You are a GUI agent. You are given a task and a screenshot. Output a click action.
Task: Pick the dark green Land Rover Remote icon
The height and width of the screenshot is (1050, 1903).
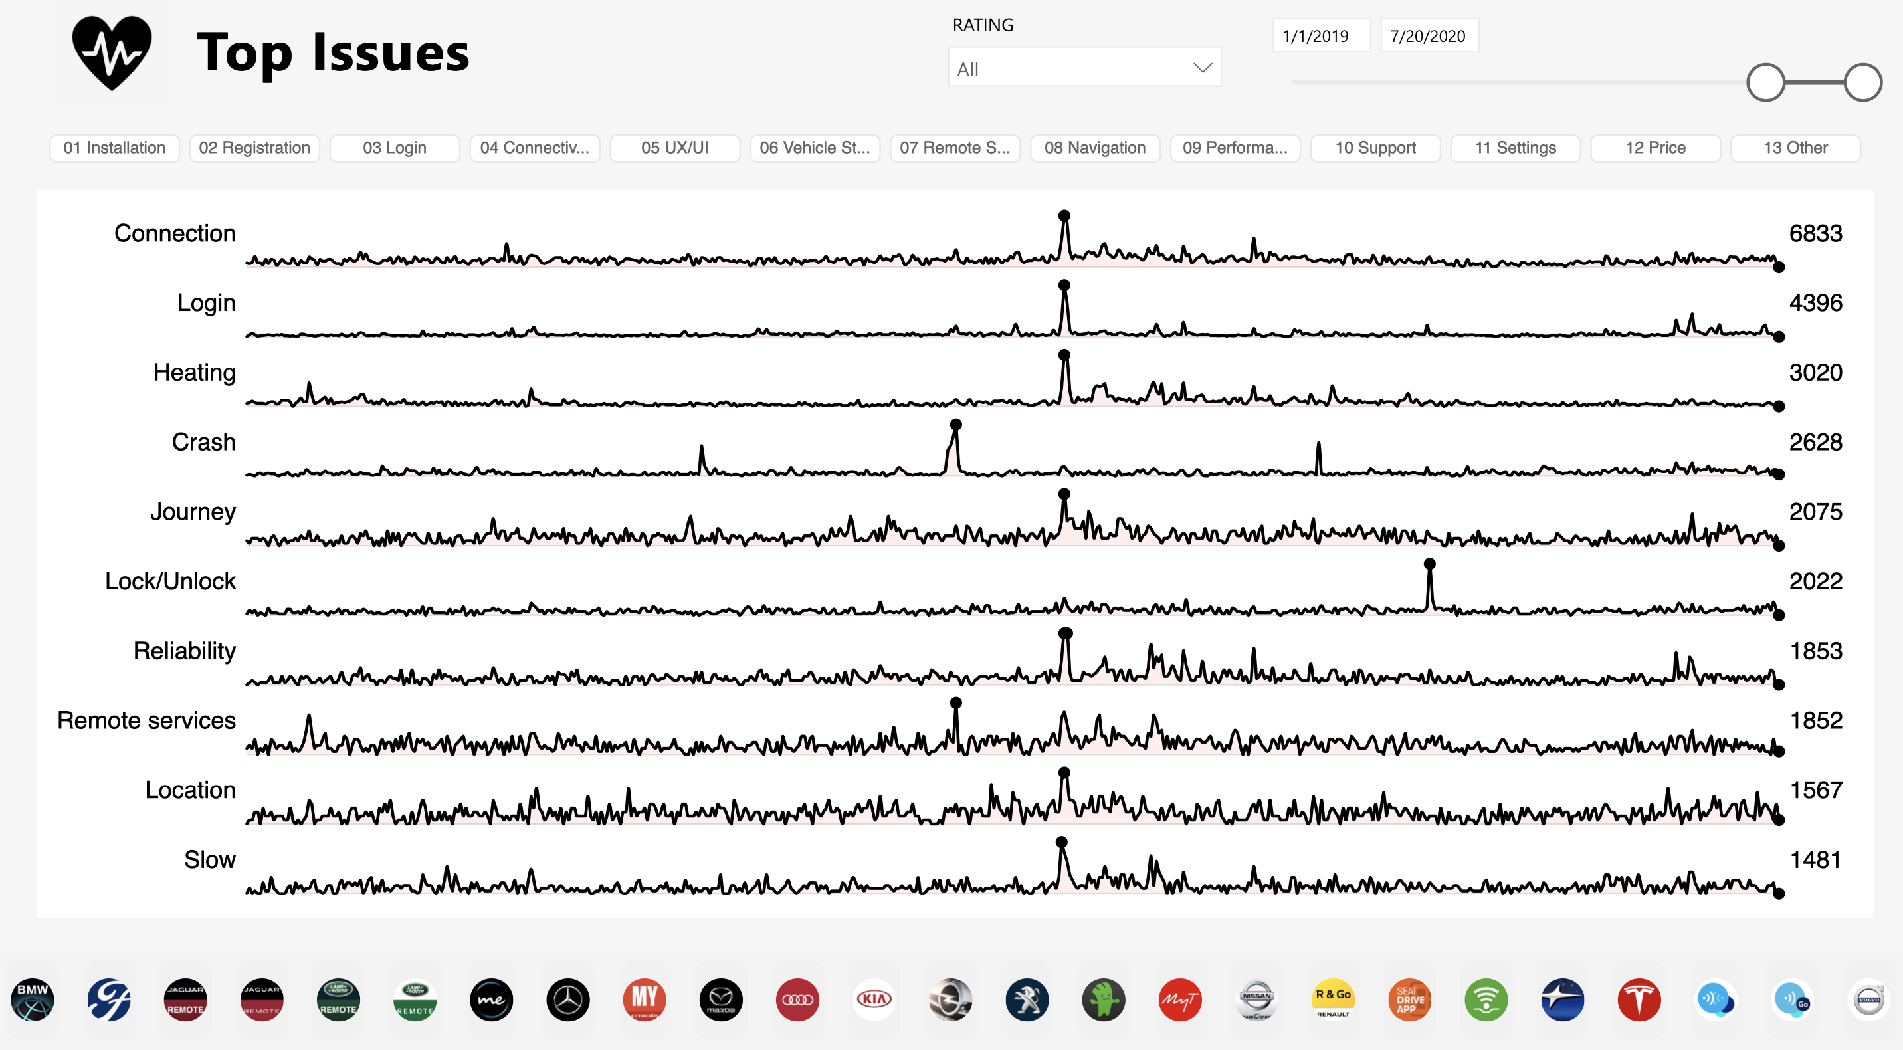click(338, 999)
